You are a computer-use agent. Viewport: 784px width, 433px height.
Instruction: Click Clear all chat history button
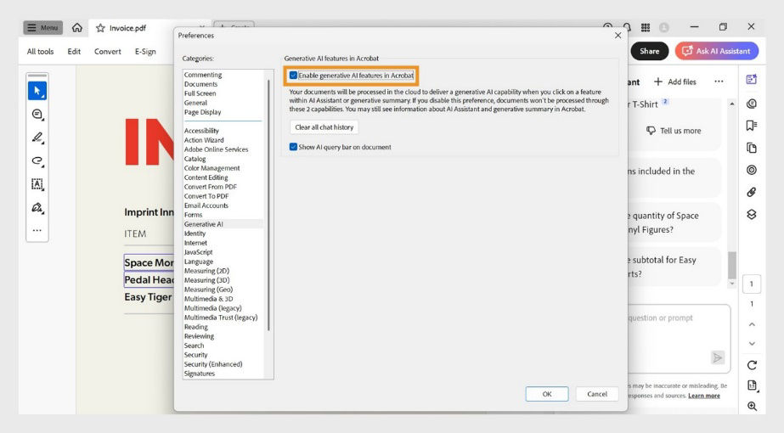(324, 127)
